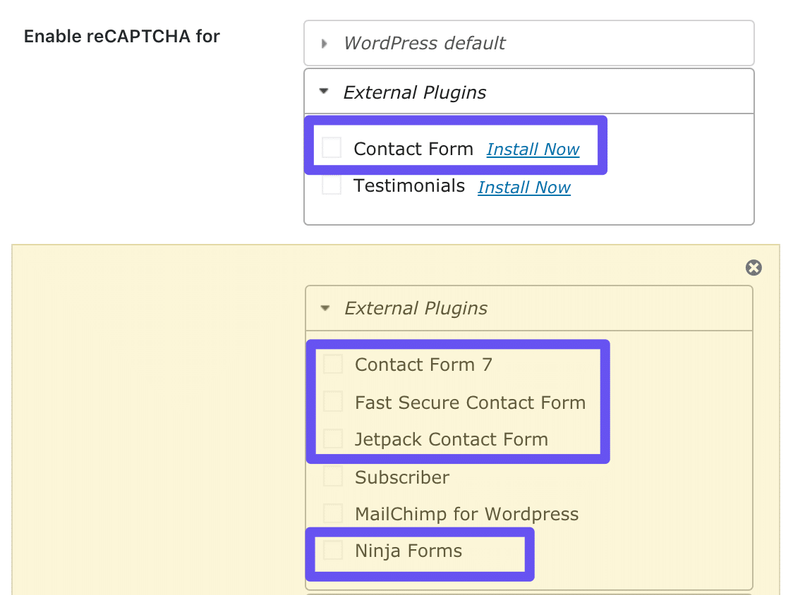Check the Testimonials checkbox

[332, 185]
